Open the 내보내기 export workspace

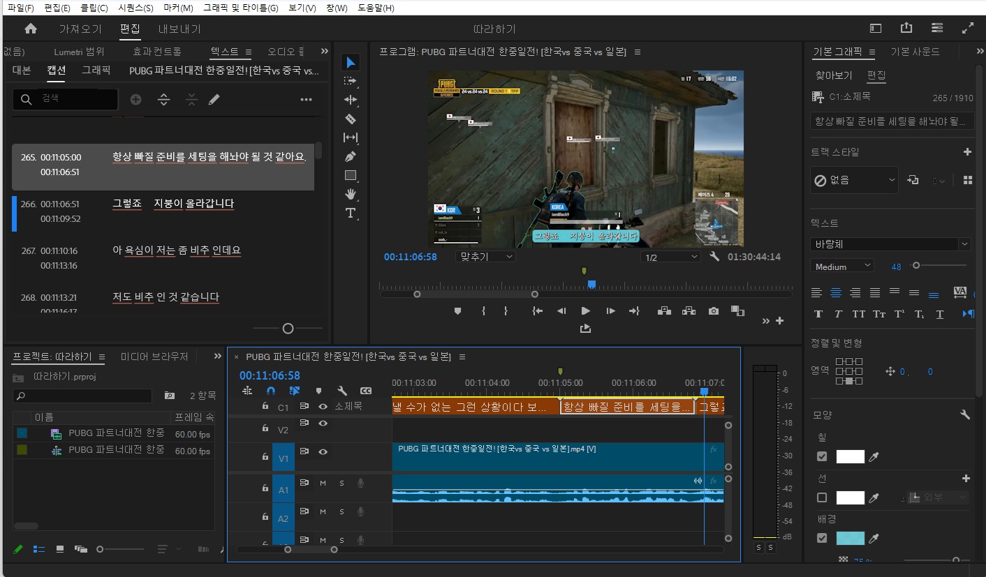coord(179,29)
